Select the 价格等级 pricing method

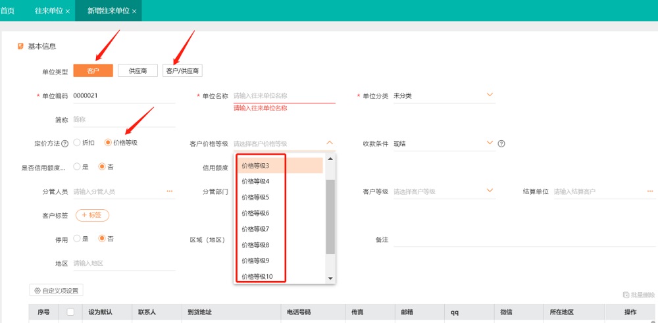point(109,143)
